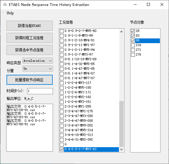
Task: Open the Help menu
Action: [10, 13]
